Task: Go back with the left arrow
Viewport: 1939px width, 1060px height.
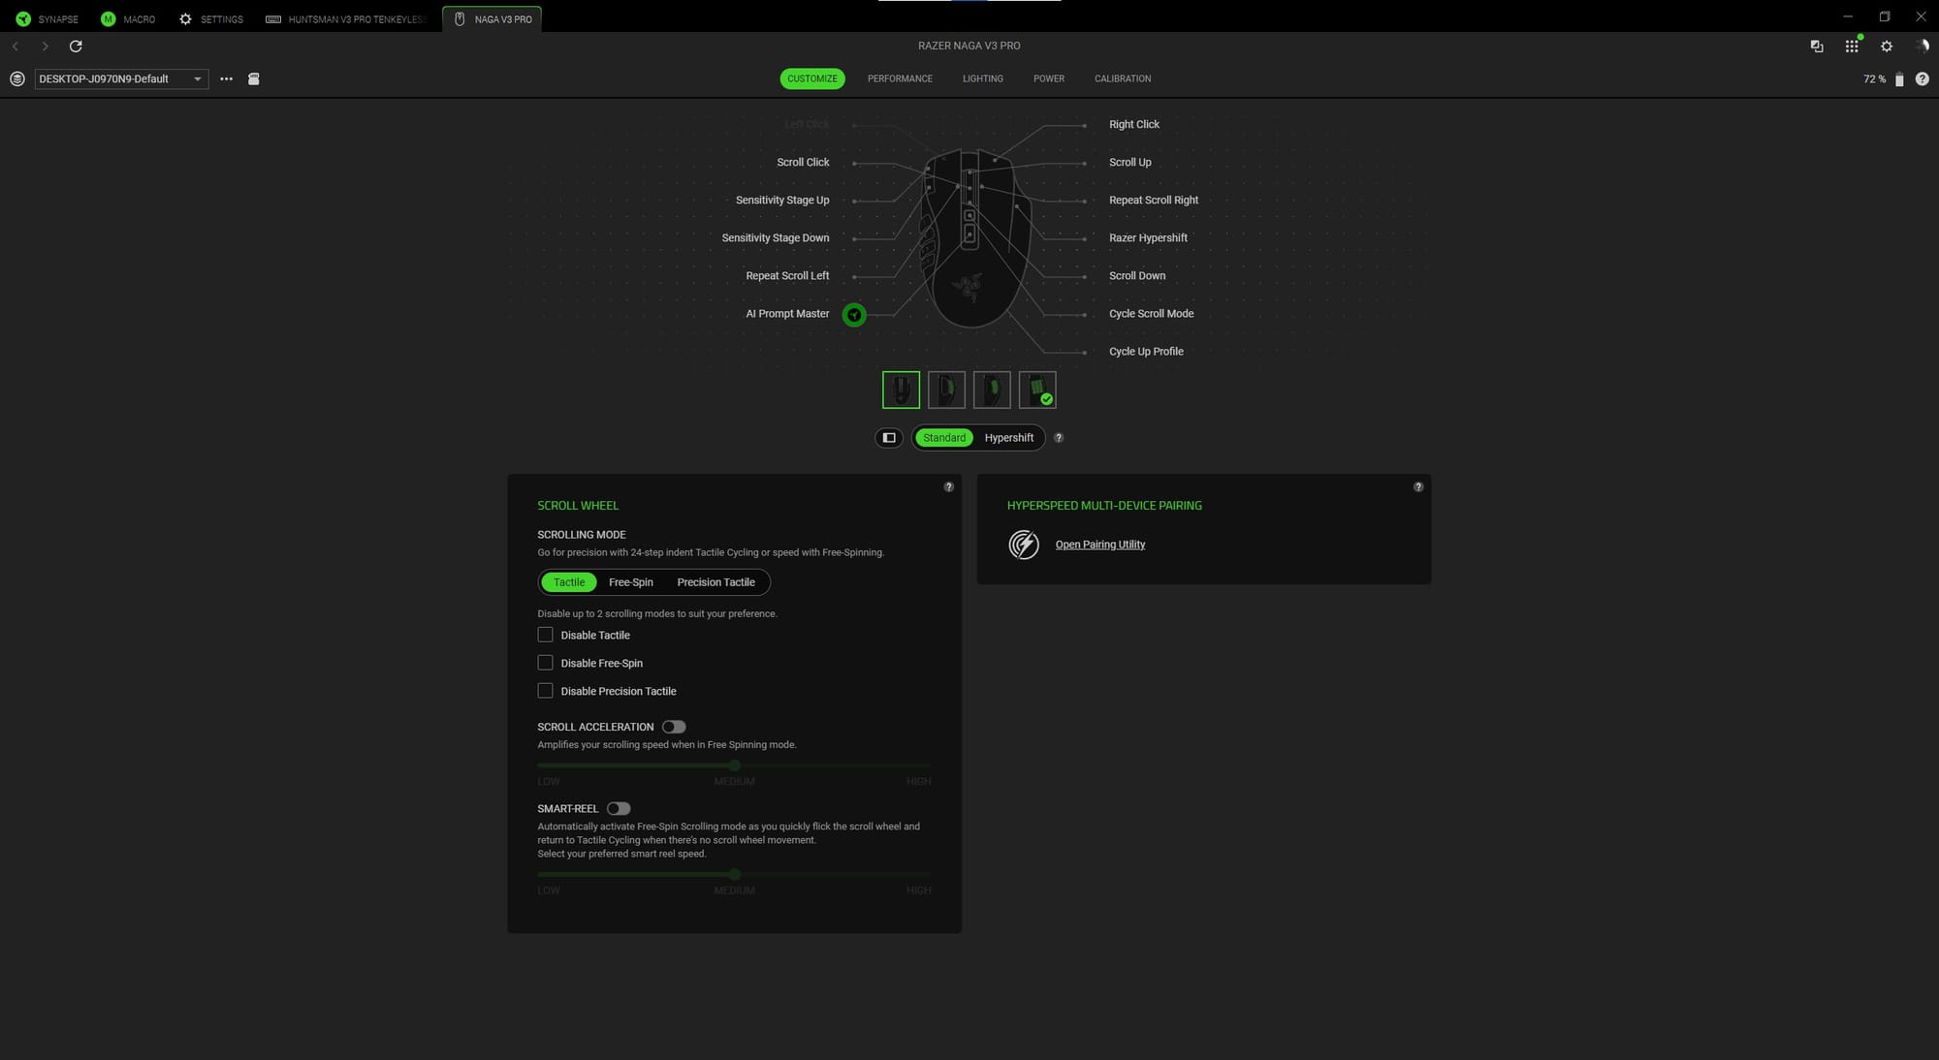Action: pos(16,47)
